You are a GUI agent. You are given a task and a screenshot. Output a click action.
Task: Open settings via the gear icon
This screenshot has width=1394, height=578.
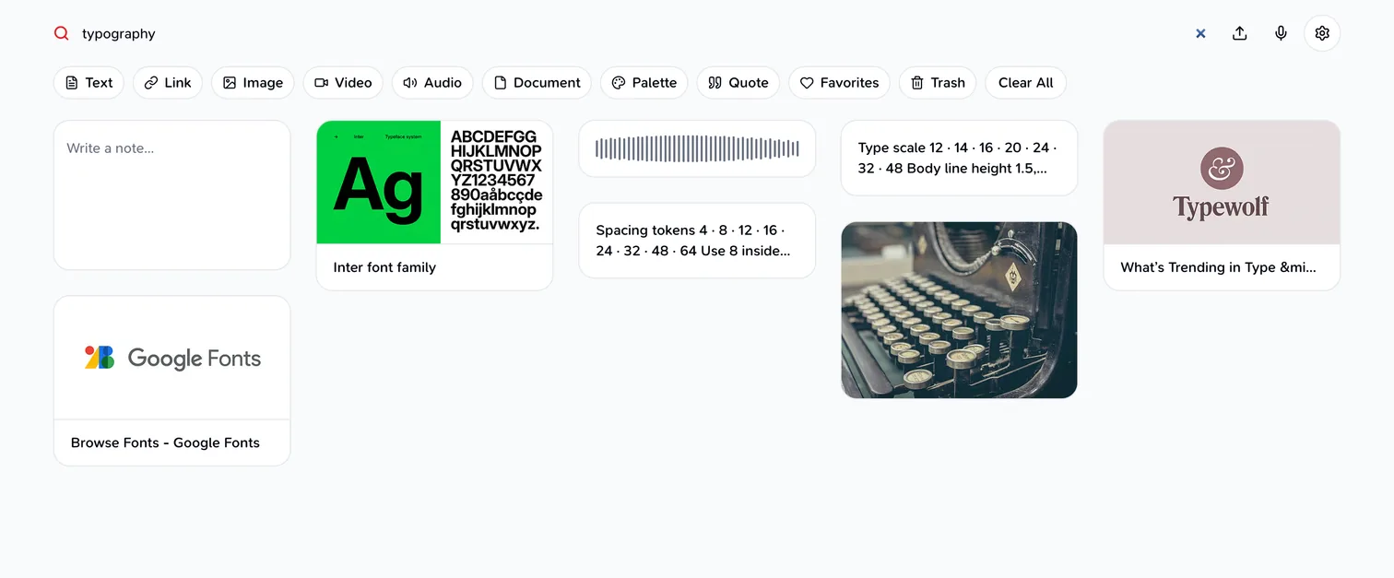(1322, 33)
